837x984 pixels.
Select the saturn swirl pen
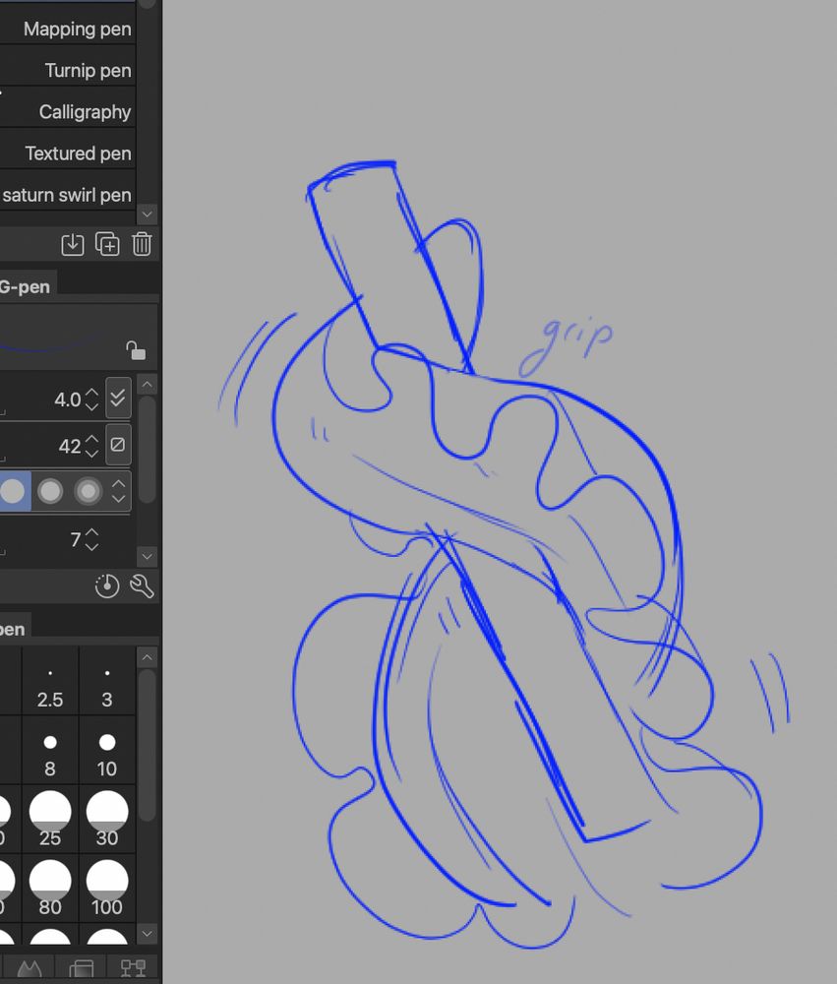tap(68, 195)
